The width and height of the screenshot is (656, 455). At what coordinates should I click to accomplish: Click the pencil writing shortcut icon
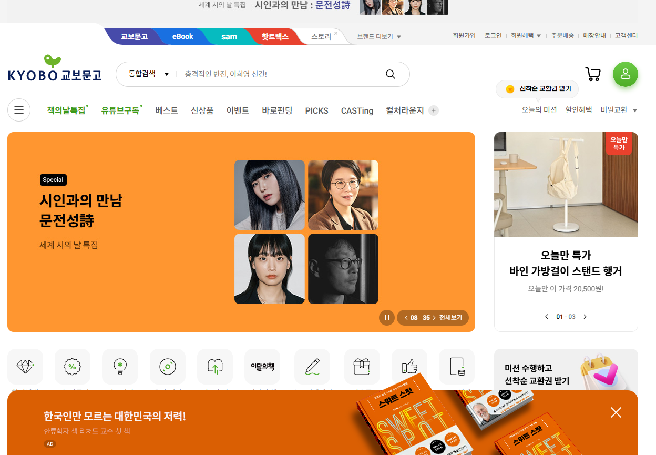(312, 367)
